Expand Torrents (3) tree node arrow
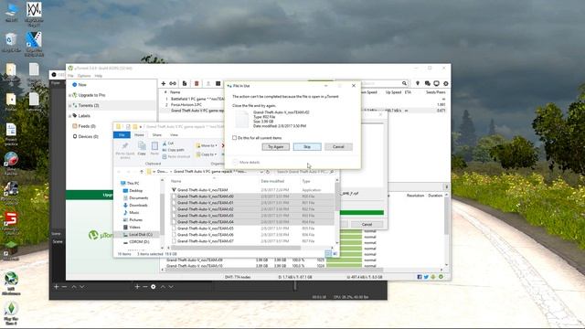Image resolution: width=585 pixels, height=329 pixels. [69, 106]
